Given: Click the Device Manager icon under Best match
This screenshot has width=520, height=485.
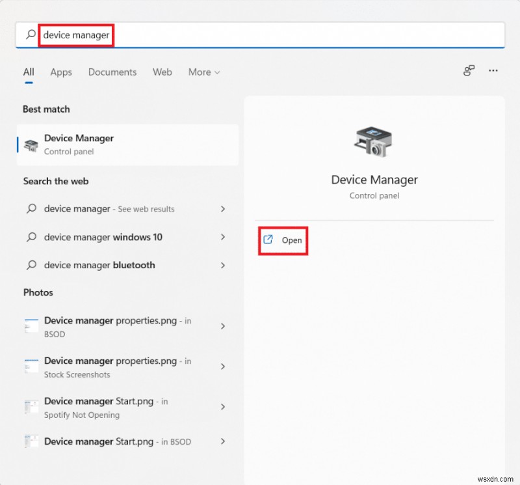Looking at the screenshot, I should click(31, 144).
